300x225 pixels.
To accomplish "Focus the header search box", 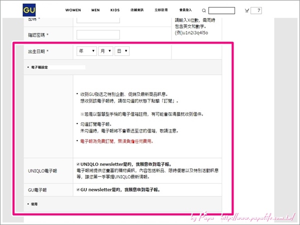I will click(221, 10).
